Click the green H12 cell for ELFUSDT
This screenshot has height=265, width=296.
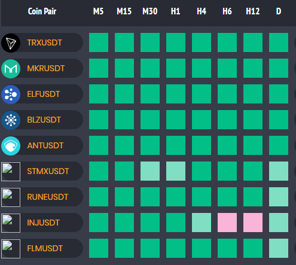pos(253,94)
